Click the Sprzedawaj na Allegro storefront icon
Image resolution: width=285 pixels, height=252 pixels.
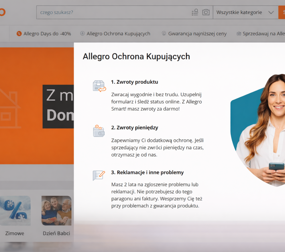coord(238,33)
